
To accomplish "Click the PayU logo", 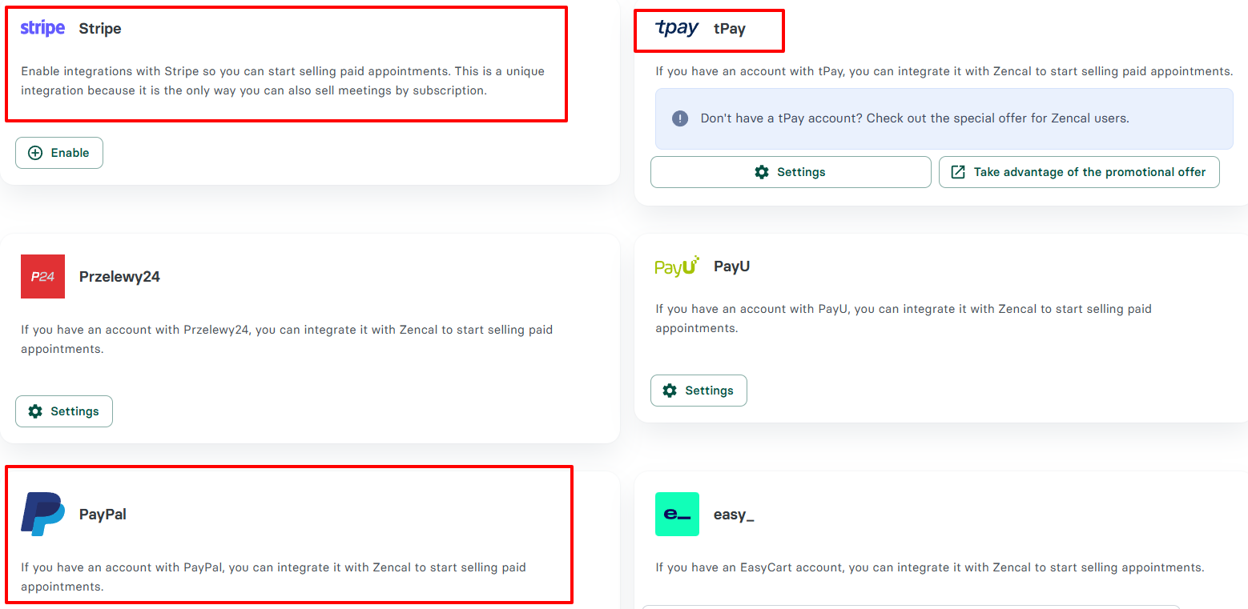I will pos(677,266).
